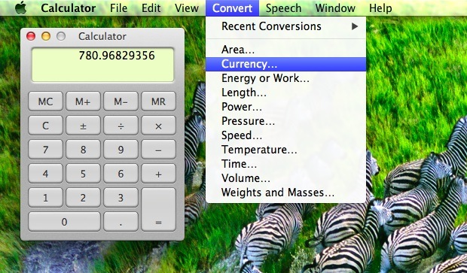Viewport: 467px width, 273px height.
Task: Choose Weights and Masses conversion
Action: pos(285,193)
